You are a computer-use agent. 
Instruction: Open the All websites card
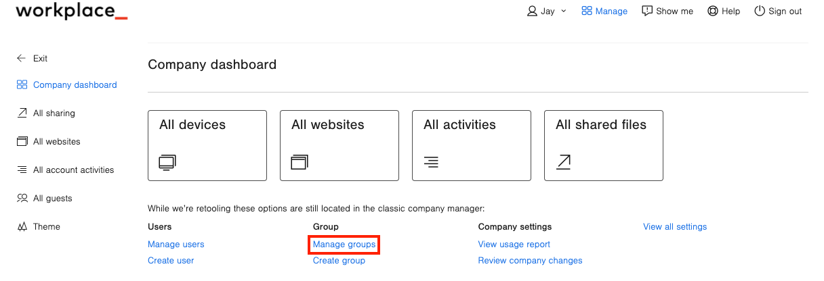pos(339,146)
